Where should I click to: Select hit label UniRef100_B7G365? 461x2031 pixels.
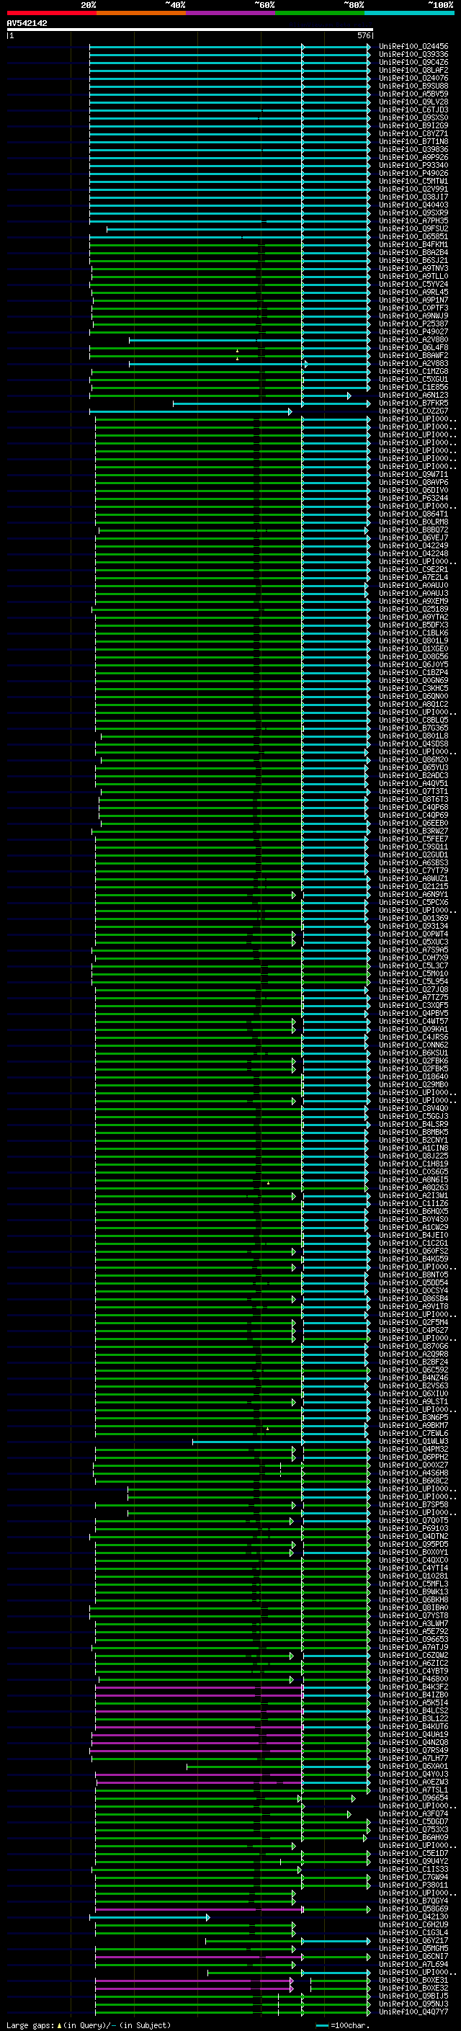pos(413,728)
